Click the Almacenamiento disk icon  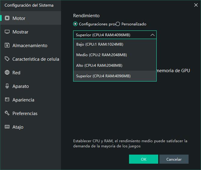pyautogui.click(x=7, y=45)
